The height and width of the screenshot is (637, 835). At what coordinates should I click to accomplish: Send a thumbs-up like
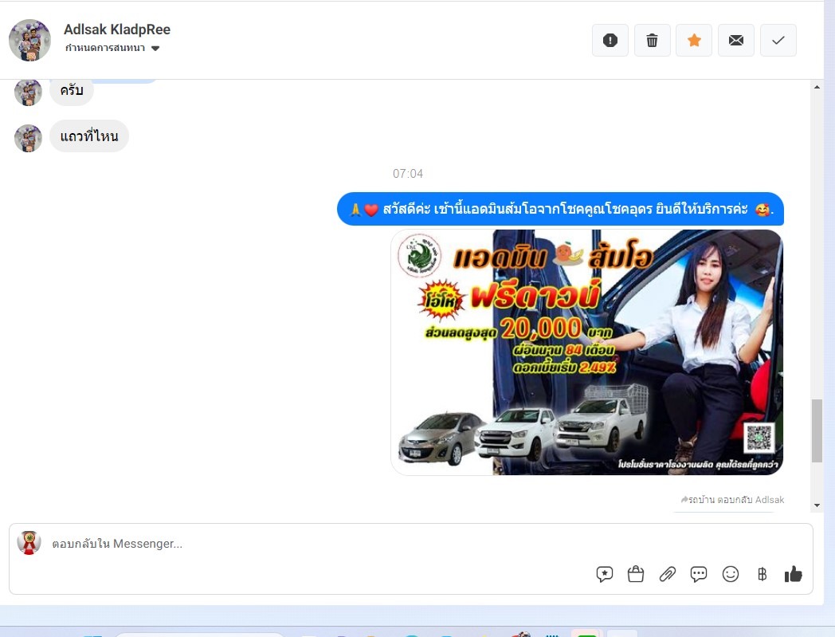pos(793,574)
